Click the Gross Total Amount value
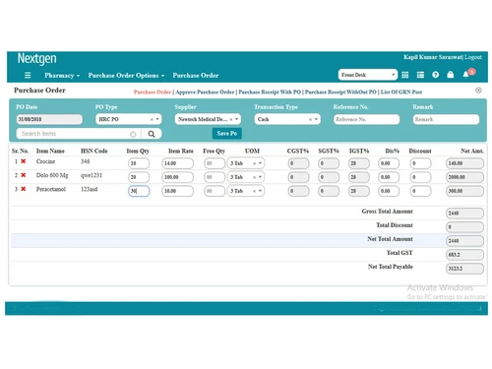Screen dimensions: 492x369 [464, 214]
